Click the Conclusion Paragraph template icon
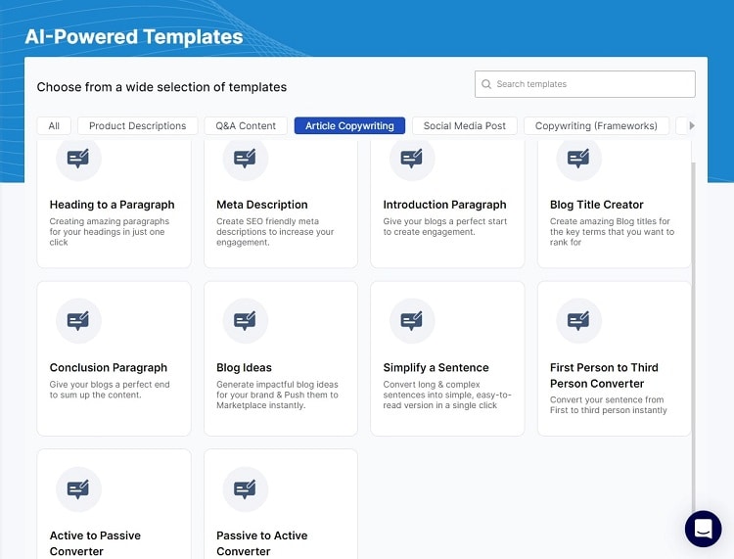Viewport: 734px width, 559px height. 78,321
